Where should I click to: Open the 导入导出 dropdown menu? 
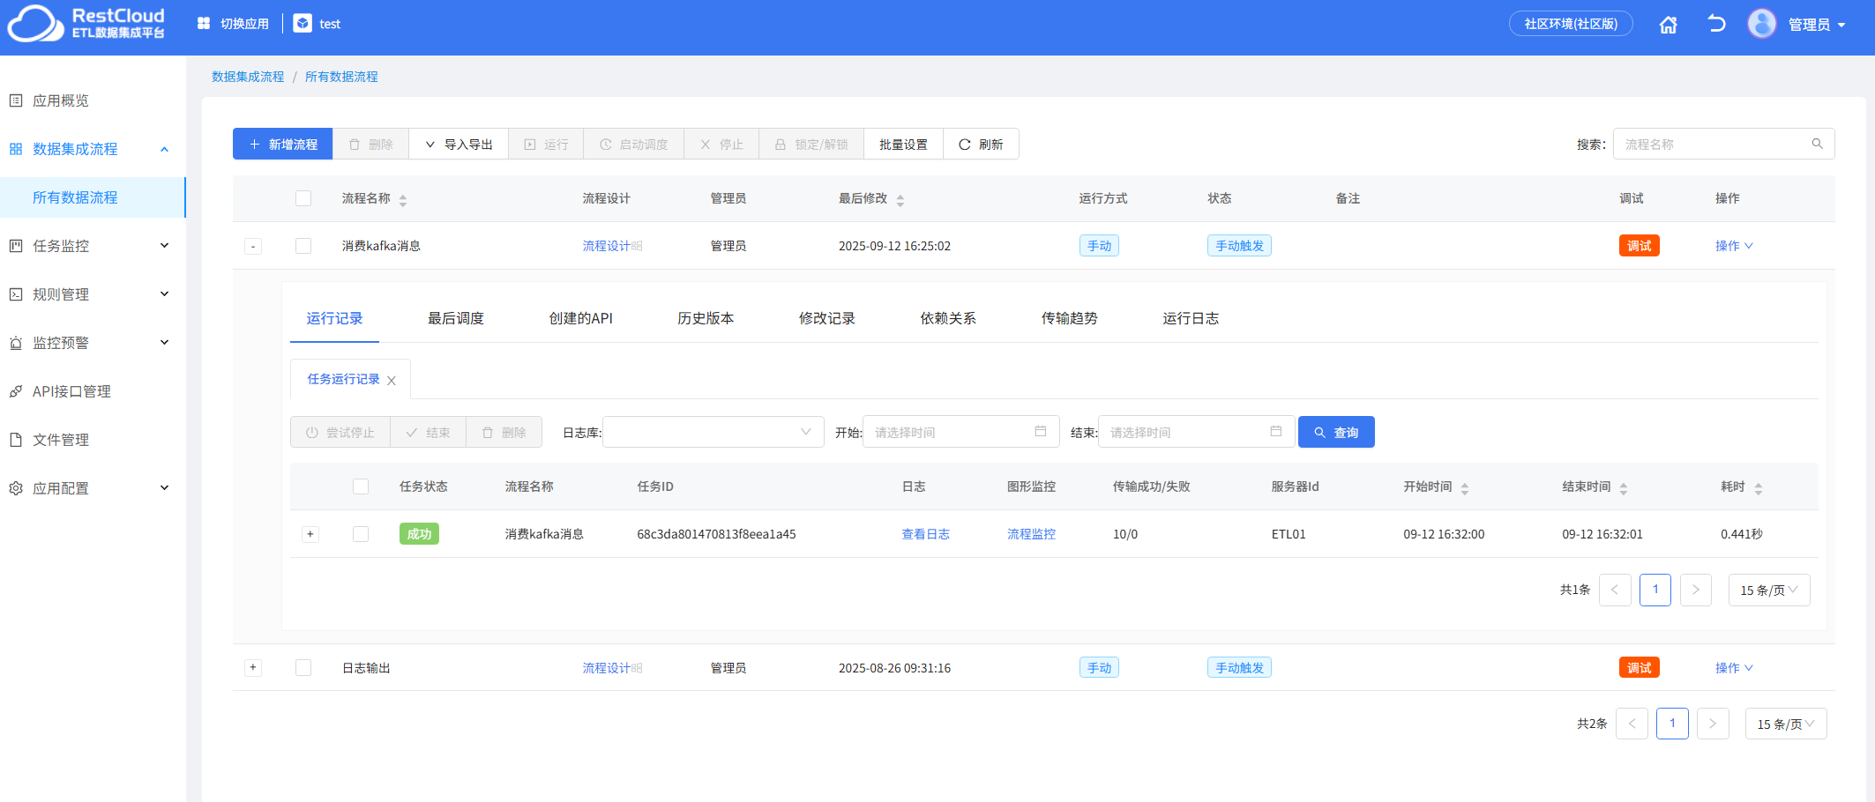coord(459,145)
